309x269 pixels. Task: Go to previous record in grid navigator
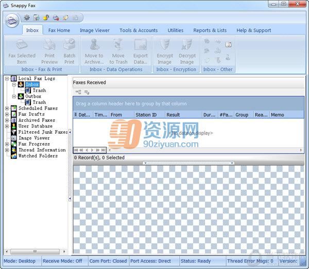(87, 150)
